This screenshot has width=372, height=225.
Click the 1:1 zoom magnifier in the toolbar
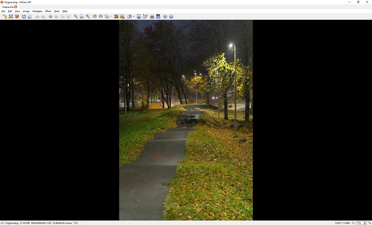pos(82,16)
